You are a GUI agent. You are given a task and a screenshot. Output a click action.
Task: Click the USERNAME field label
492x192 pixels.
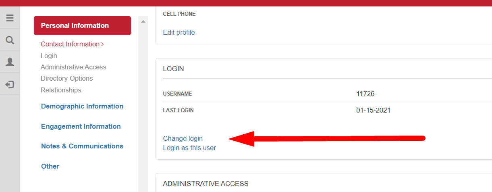click(x=177, y=94)
